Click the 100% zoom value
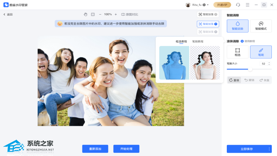Image resolution: width=277 pixels, height=156 pixels. 108,14
